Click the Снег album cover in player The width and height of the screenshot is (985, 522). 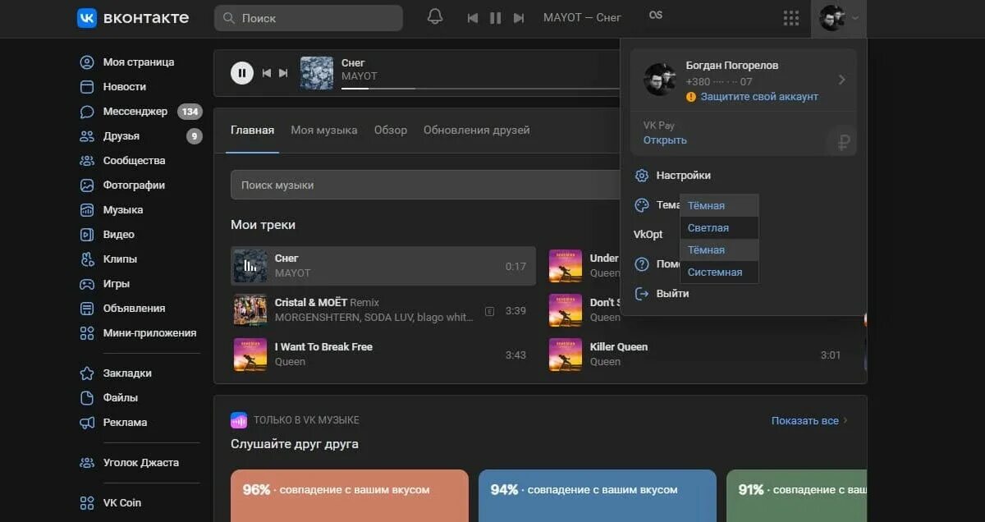click(x=317, y=73)
